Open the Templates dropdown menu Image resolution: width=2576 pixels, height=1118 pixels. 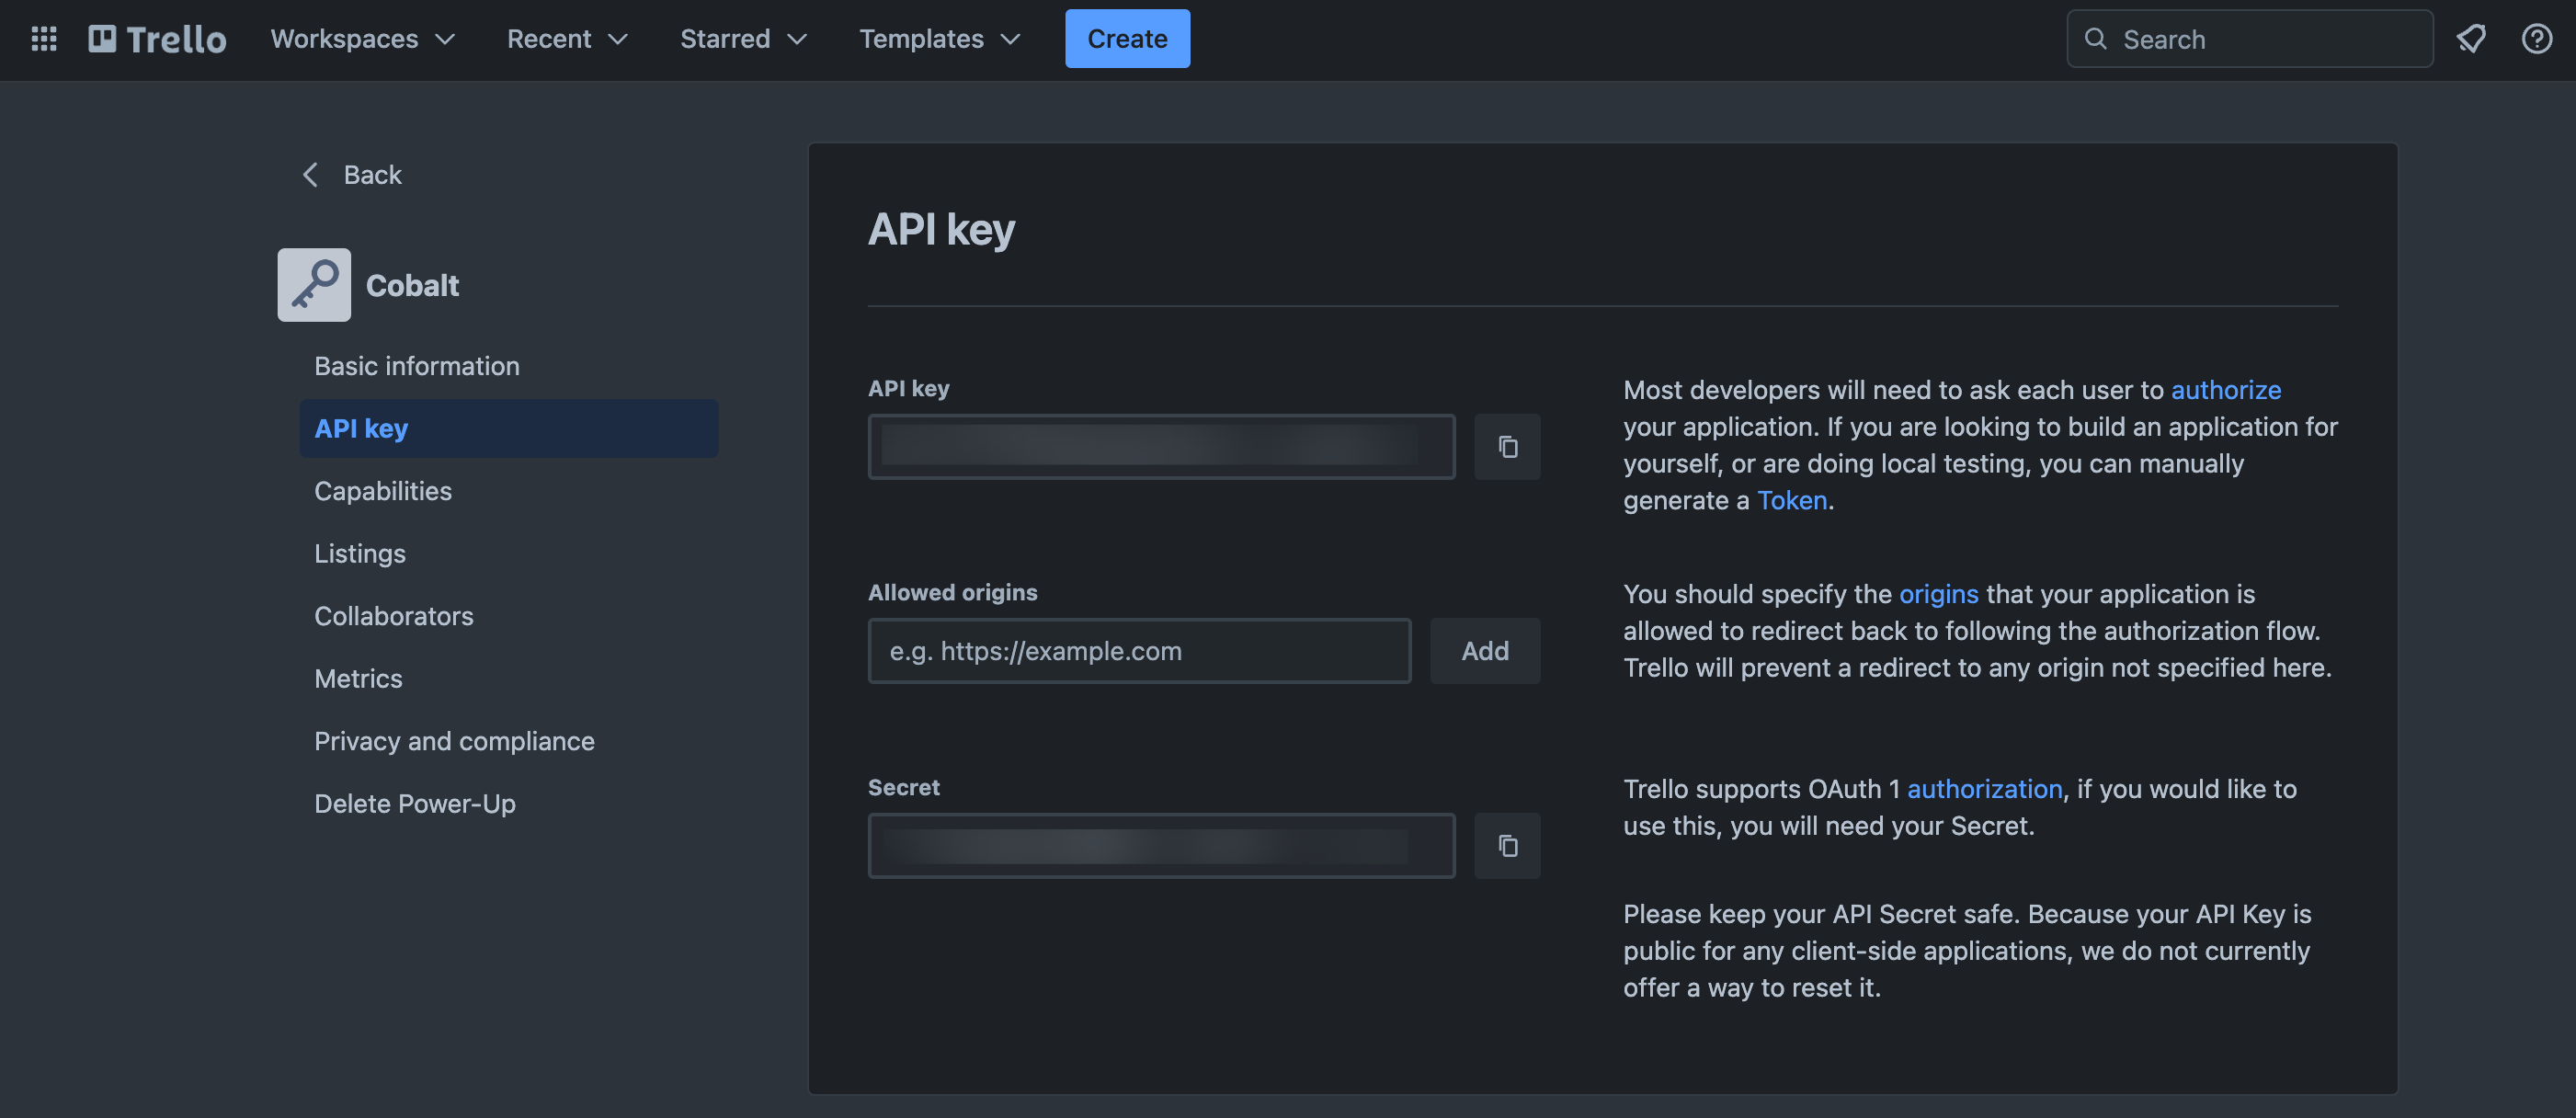coord(939,39)
